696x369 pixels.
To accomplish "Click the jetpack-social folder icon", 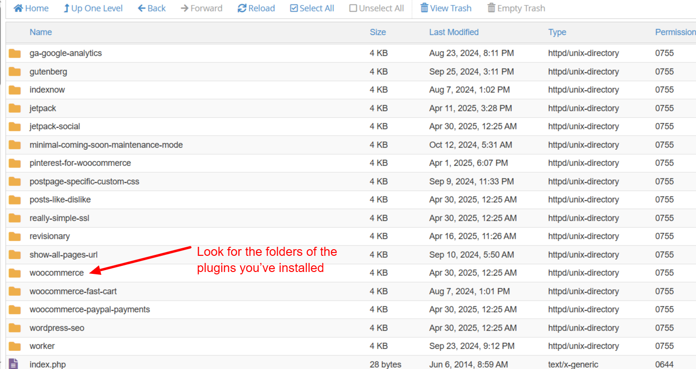I will click(x=15, y=126).
